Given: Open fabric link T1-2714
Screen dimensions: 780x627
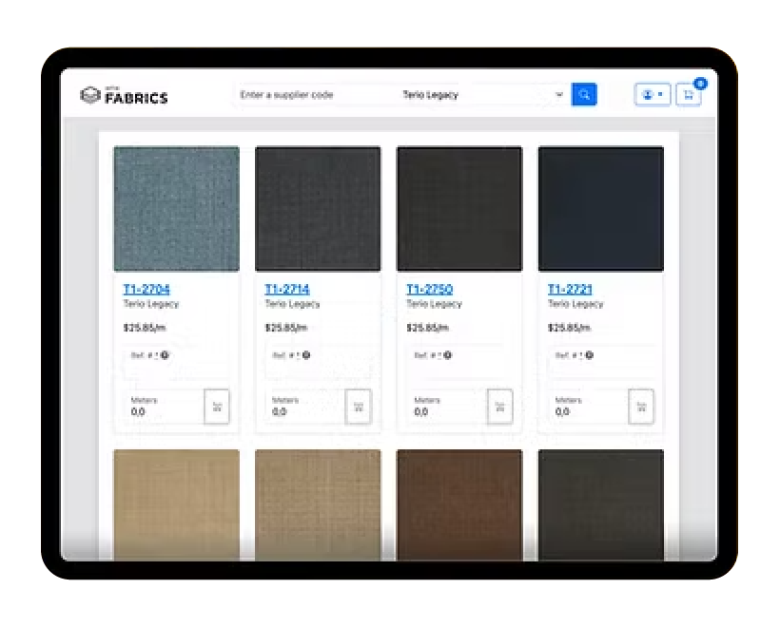Looking at the screenshot, I should click(x=287, y=289).
